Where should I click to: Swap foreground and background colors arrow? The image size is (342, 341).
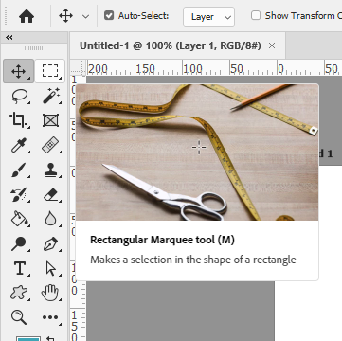pos(50,339)
